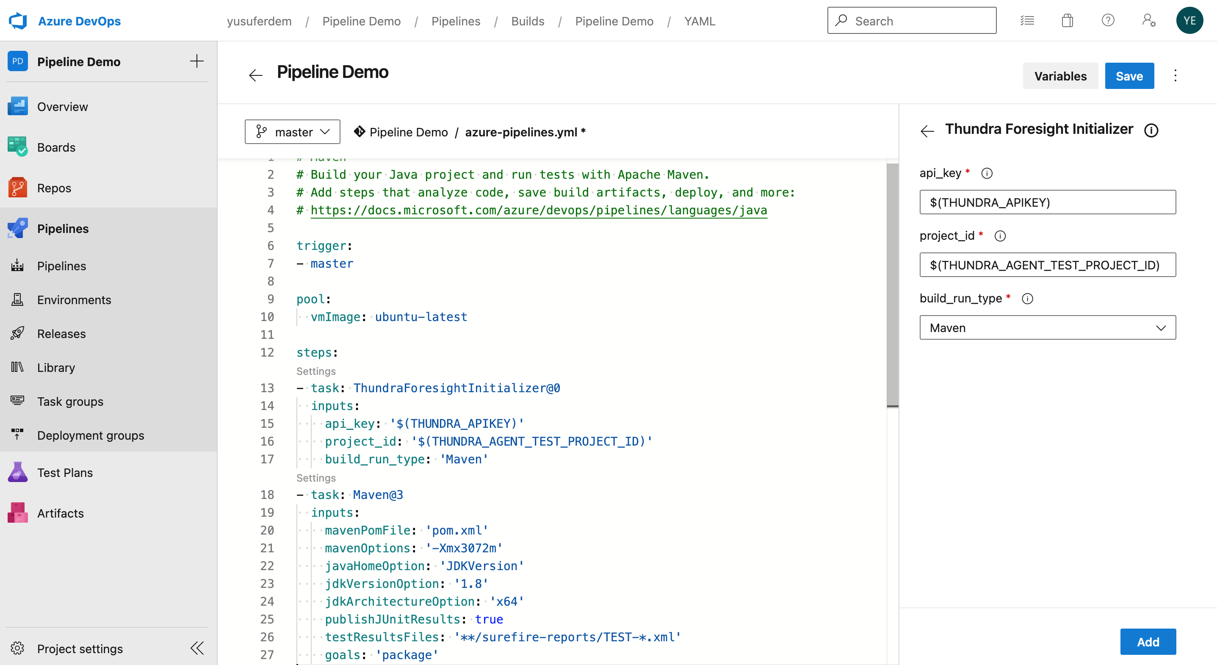Save the pipeline
The width and height of the screenshot is (1217, 665).
(1129, 76)
